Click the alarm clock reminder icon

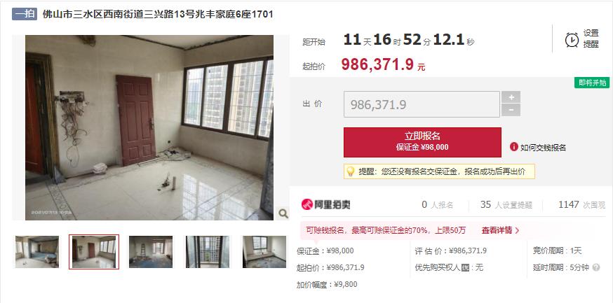(x=572, y=40)
